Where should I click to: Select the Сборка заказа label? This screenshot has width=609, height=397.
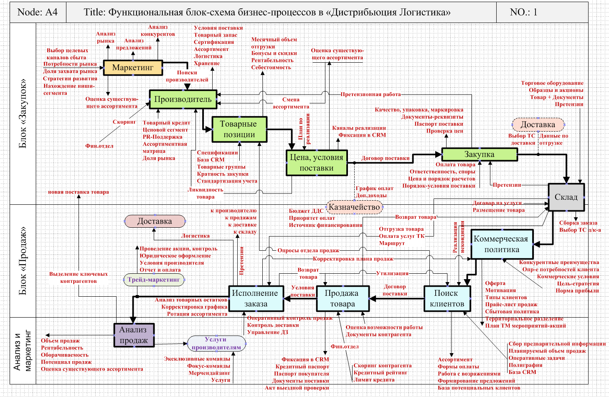tap(578, 223)
